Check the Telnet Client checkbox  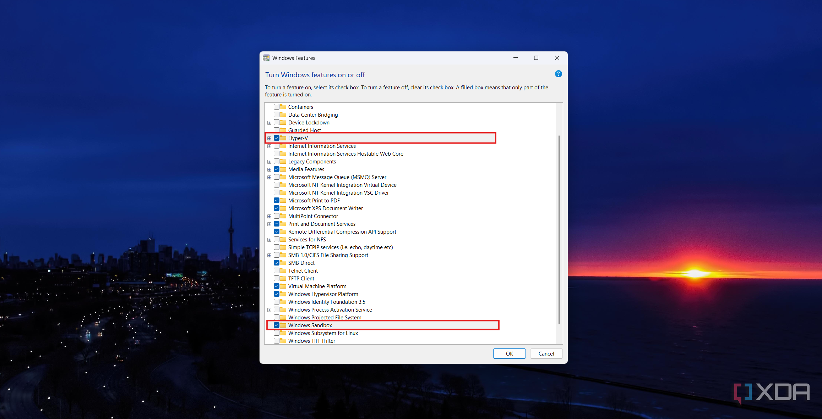point(276,270)
